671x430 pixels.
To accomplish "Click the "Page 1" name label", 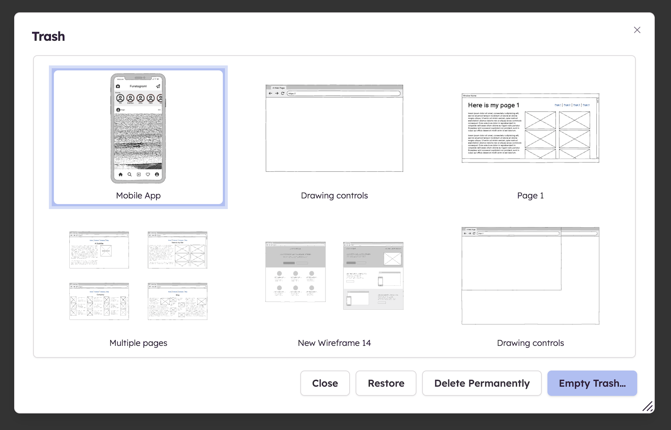I will pyautogui.click(x=530, y=196).
